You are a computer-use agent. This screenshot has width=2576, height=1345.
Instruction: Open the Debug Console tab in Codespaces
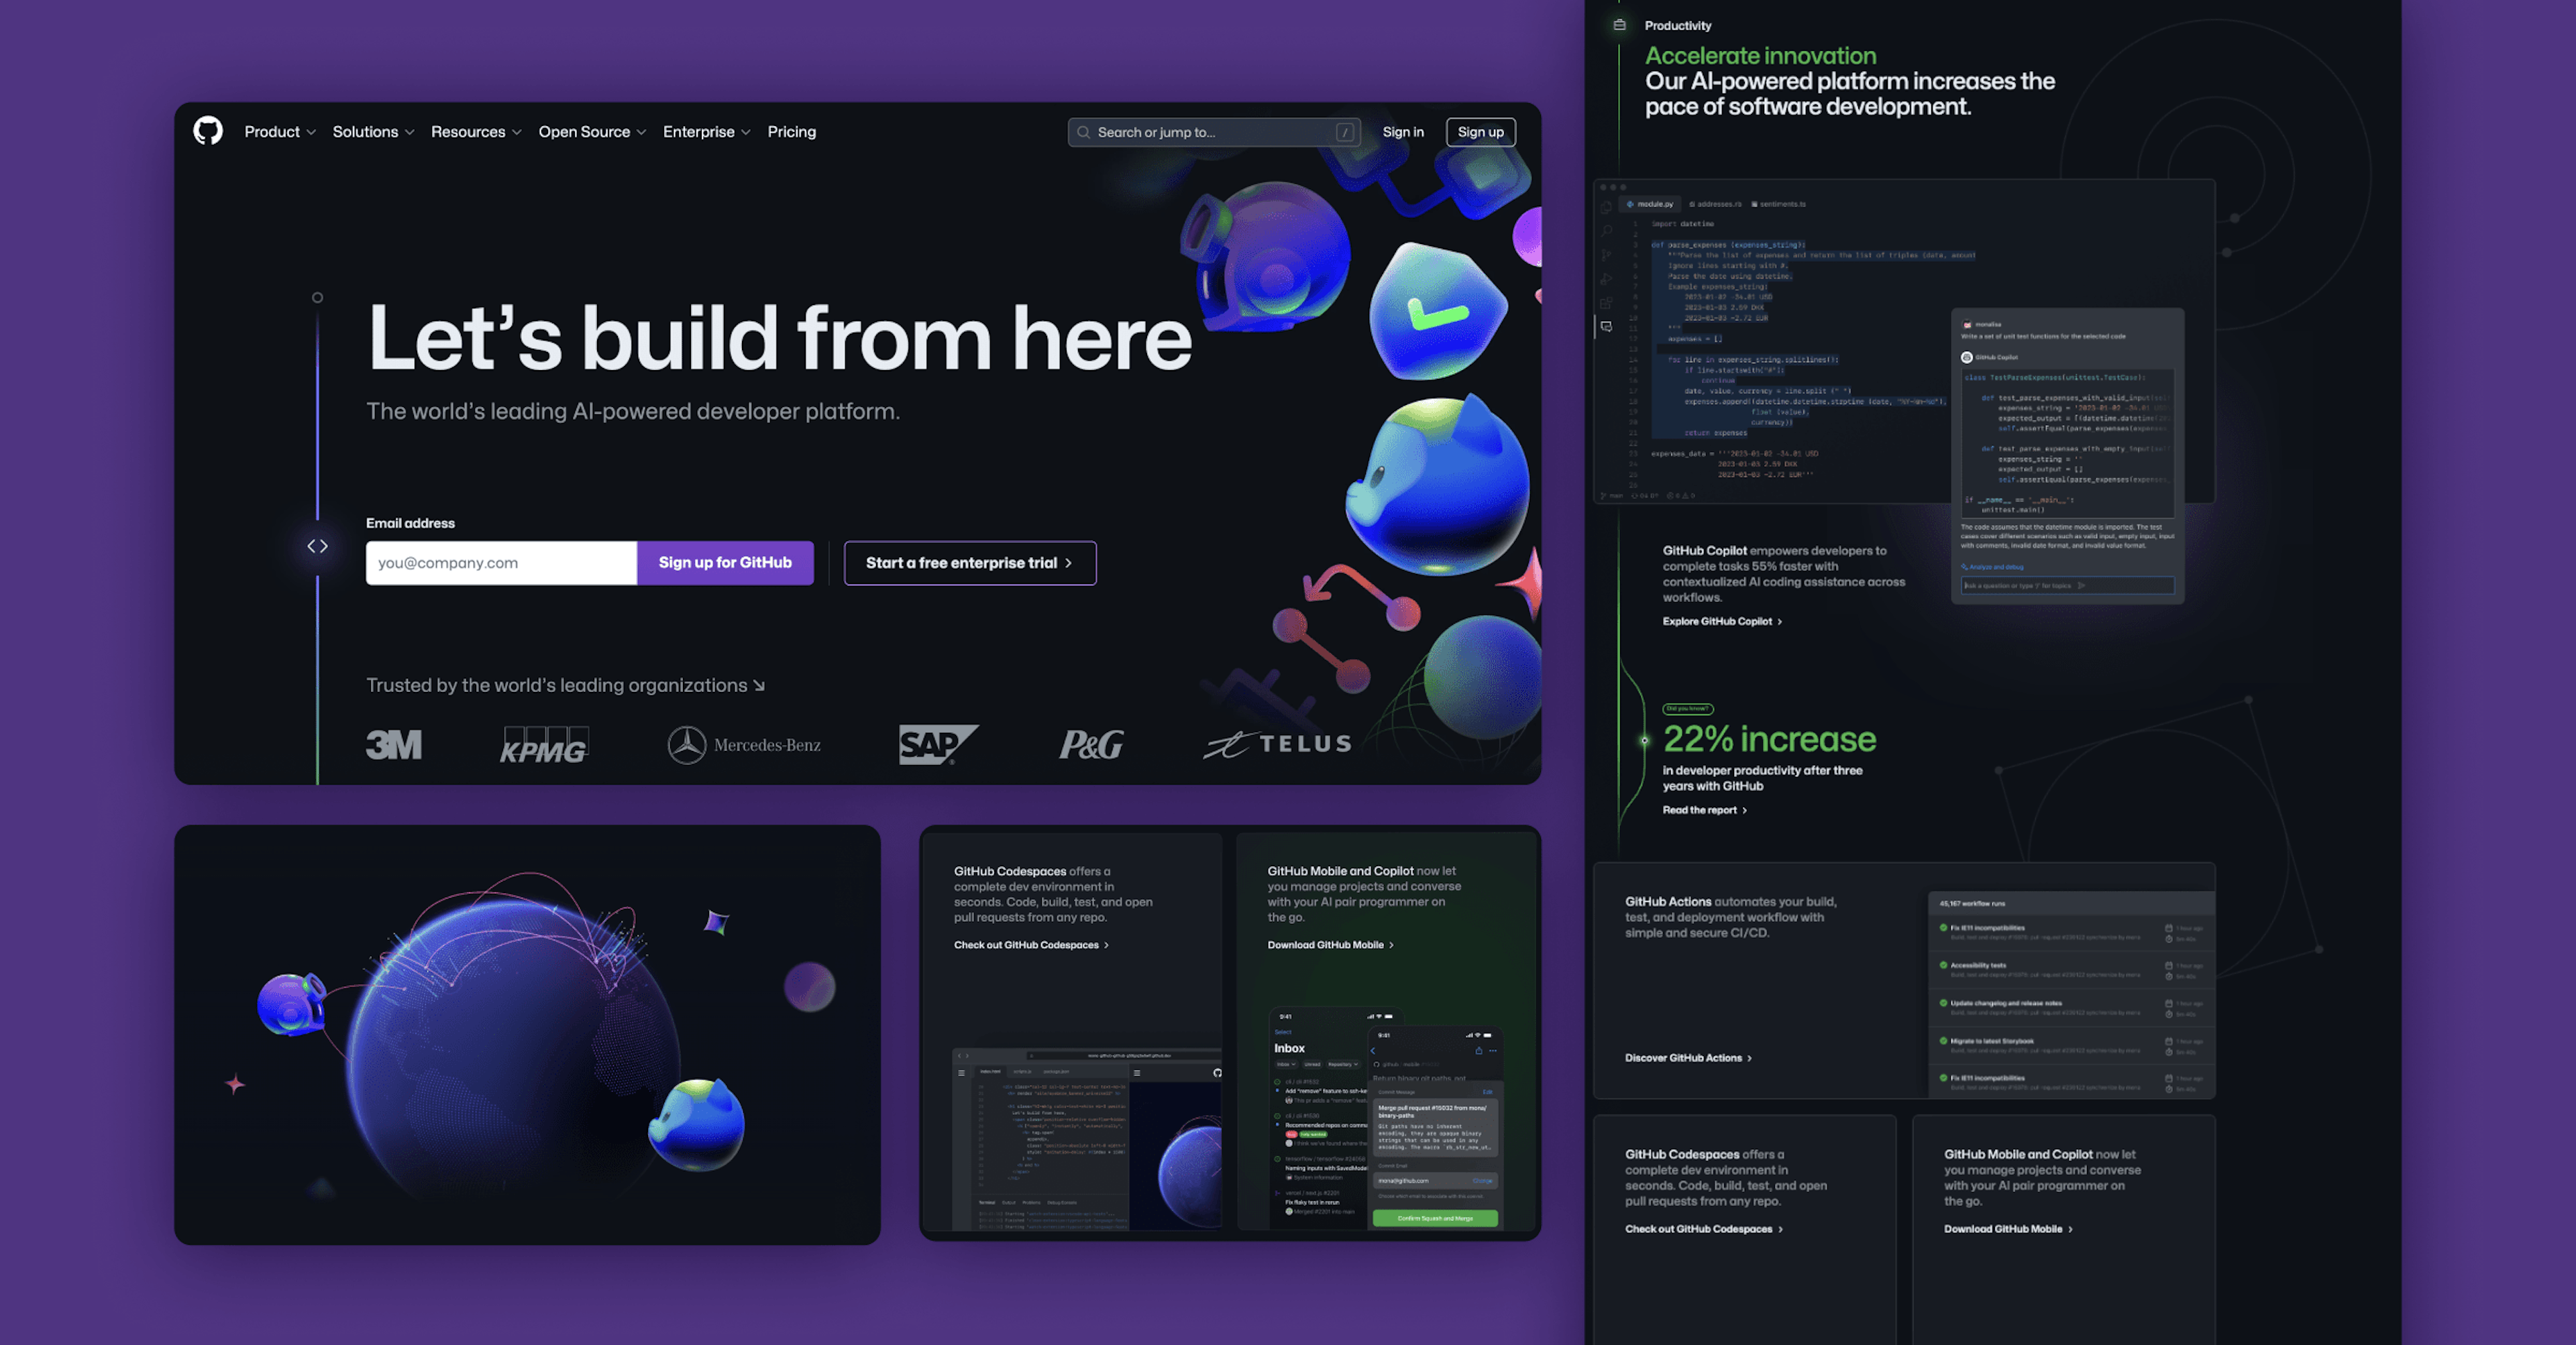(1062, 1203)
